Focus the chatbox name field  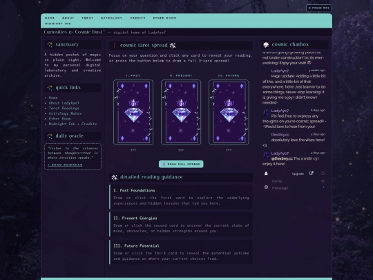click(x=295, y=181)
